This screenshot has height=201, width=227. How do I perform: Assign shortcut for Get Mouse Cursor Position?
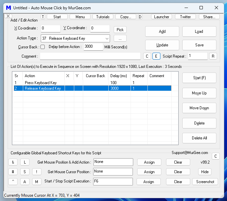[149, 172]
